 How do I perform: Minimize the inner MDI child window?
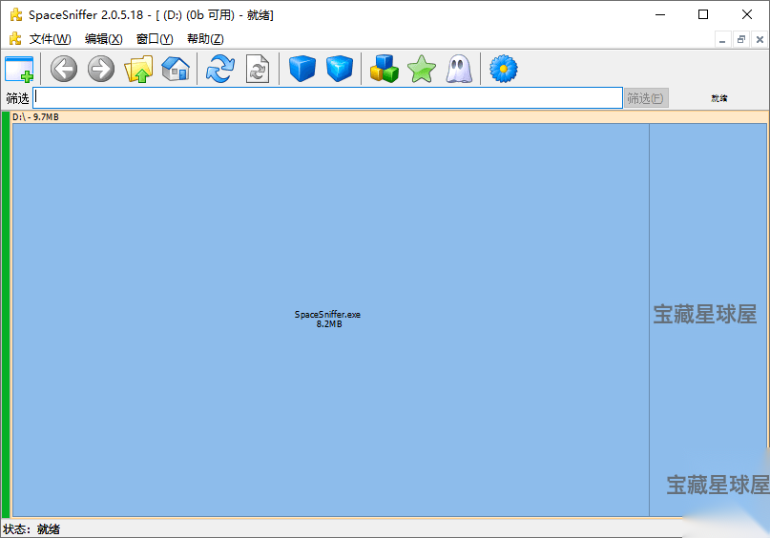(x=722, y=39)
